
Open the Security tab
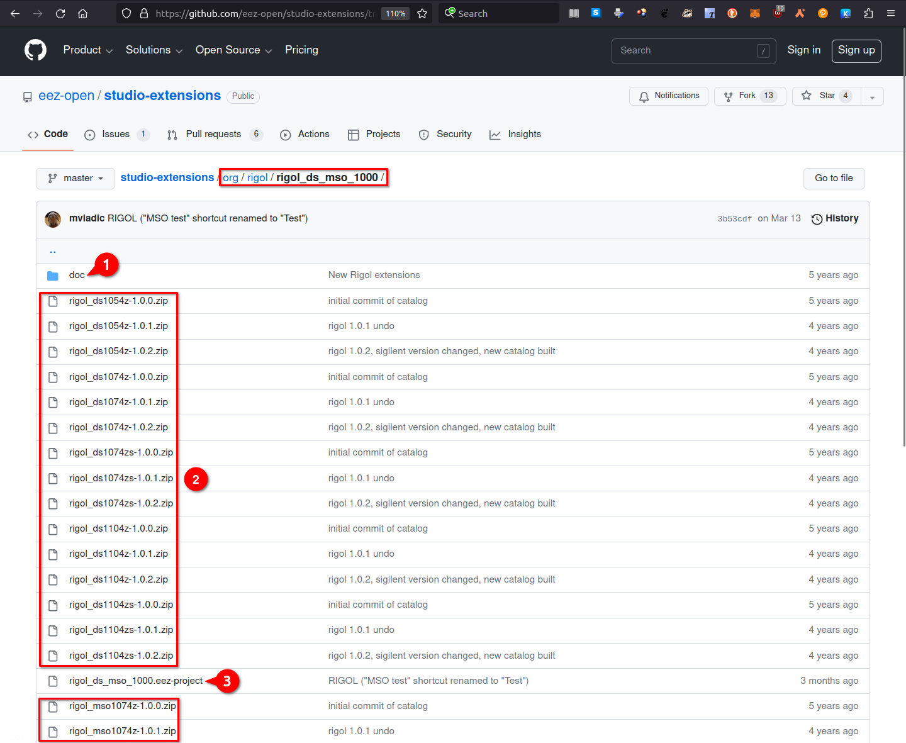click(445, 134)
